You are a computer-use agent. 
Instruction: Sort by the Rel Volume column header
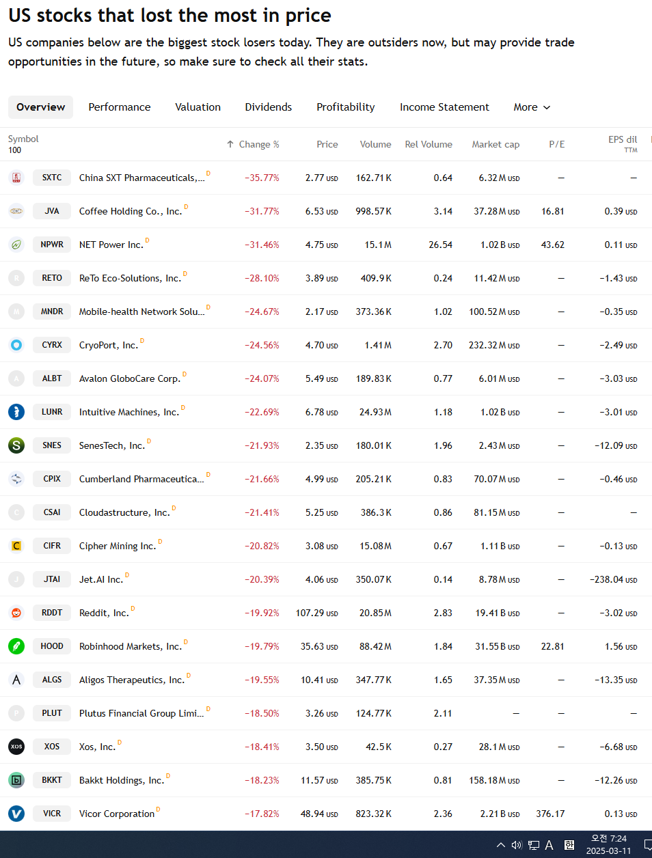429,144
